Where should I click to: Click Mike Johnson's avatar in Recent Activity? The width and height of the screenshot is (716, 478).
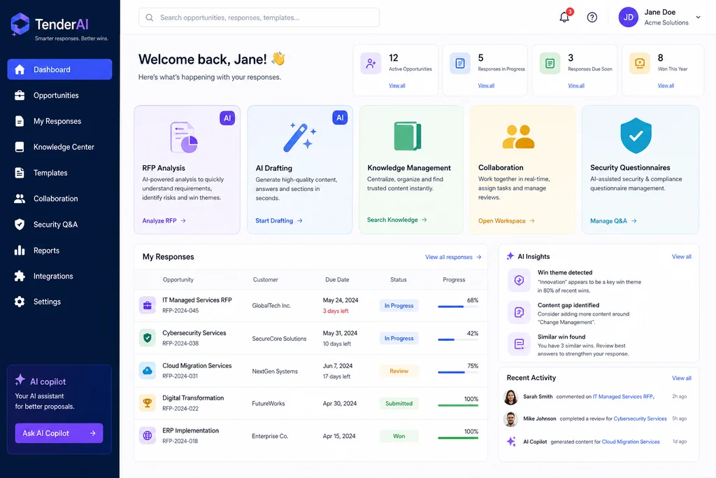point(510,419)
